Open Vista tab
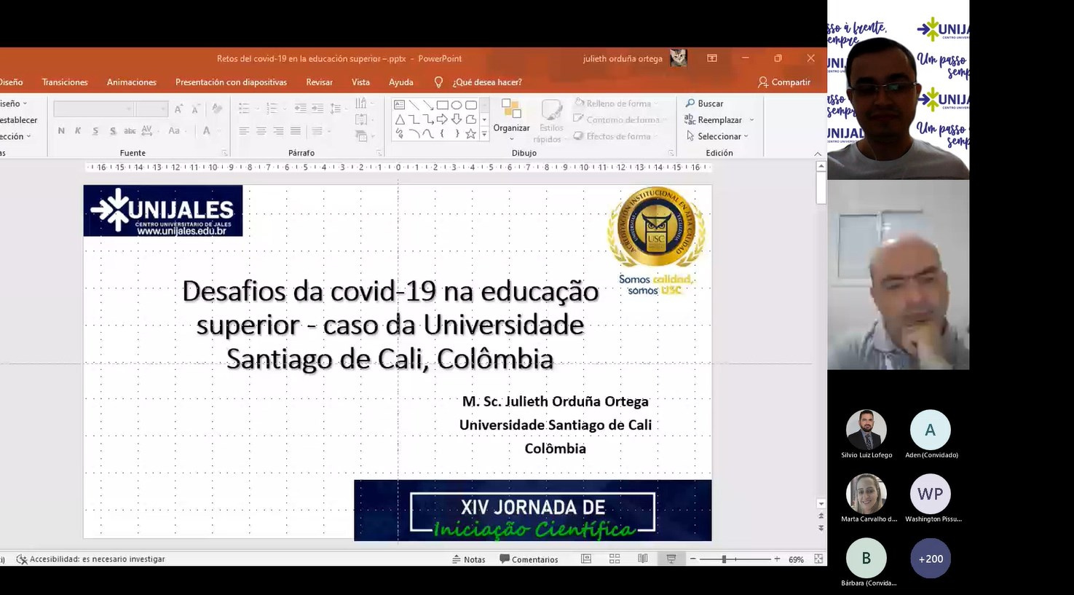 [x=360, y=82]
